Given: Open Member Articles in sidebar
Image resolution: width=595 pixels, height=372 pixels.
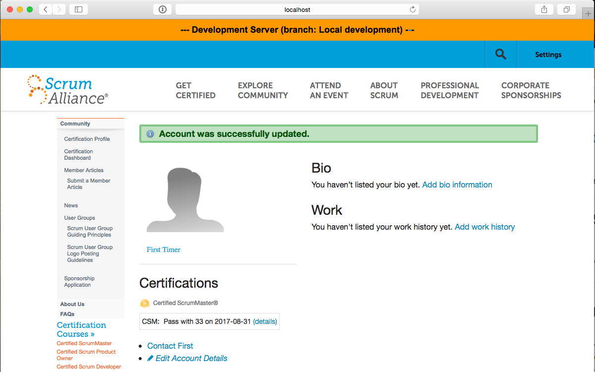Looking at the screenshot, I should [x=84, y=170].
